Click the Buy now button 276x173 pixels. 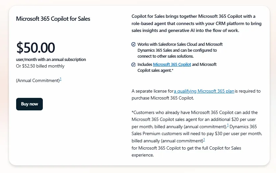pos(29,104)
